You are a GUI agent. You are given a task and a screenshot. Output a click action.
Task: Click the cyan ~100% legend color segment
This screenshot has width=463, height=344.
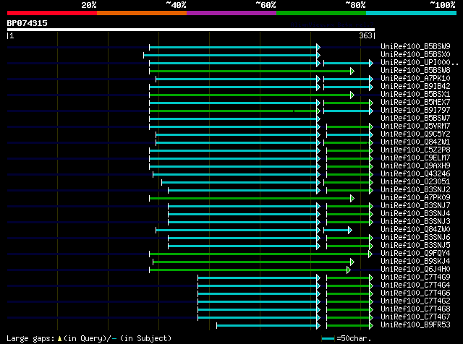(412, 13)
